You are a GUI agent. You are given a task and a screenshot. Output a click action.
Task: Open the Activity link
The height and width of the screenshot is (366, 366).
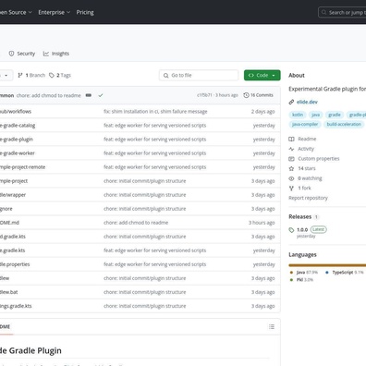coord(301,149)
